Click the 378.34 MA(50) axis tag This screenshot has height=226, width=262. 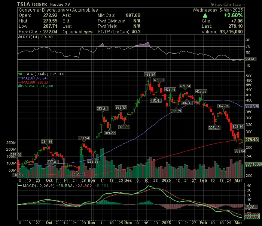252,106
